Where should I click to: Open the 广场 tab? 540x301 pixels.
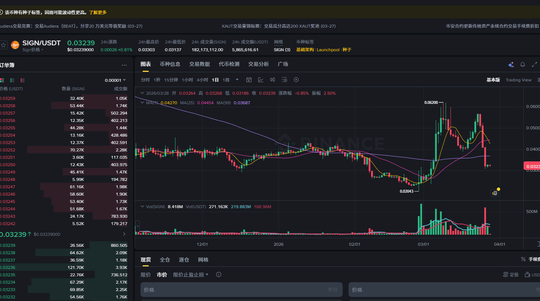283,64
